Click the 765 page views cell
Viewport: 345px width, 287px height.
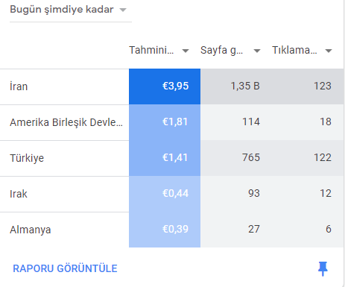pyautogui.click(x=236, y=158)
